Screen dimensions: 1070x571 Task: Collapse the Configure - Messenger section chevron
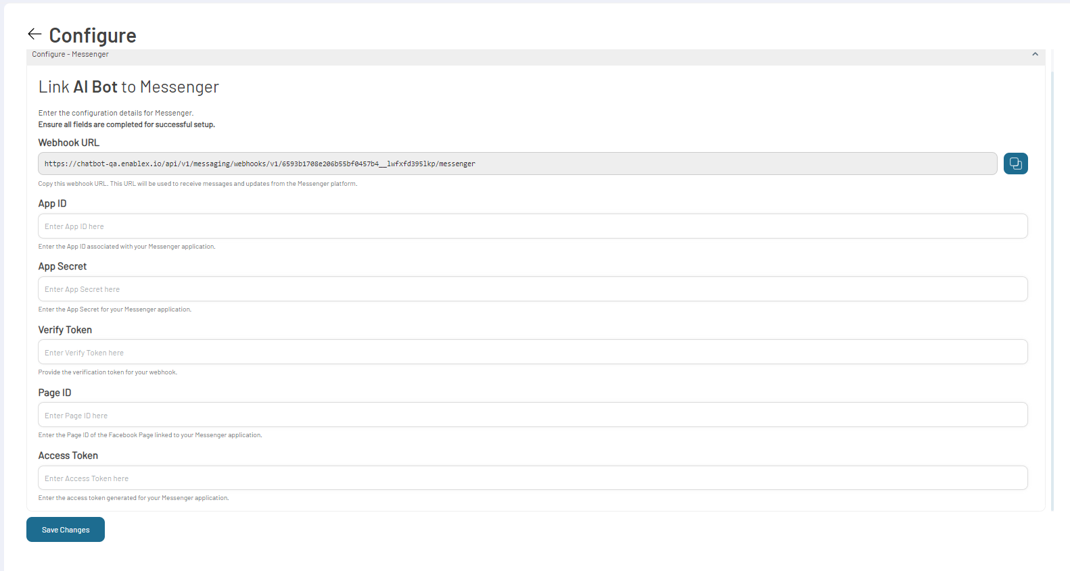(1035, 54)
